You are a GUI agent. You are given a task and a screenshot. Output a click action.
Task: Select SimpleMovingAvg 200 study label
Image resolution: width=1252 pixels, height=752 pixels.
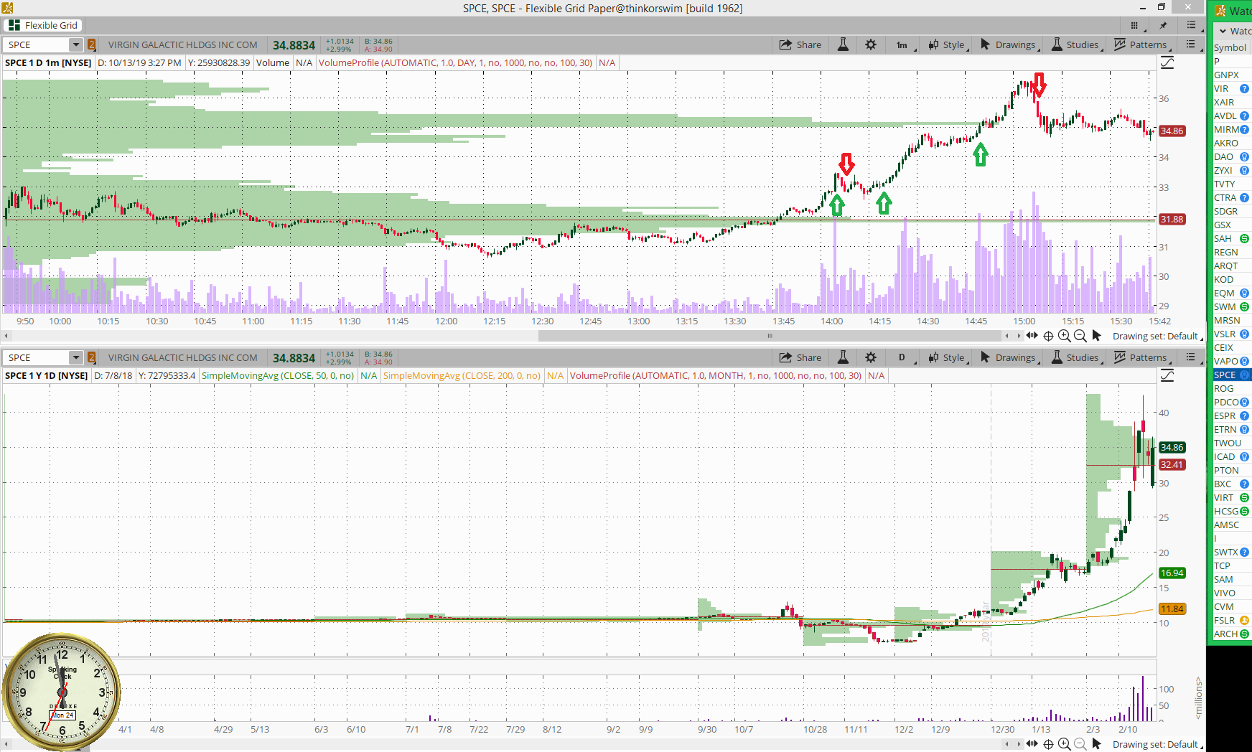tap(462, 376)
